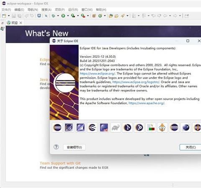Image resolution: width=201 pixels, height=188 pixels.
Task: Expand the Next Annotation dropdown arrow
Action: click(139, 15)
